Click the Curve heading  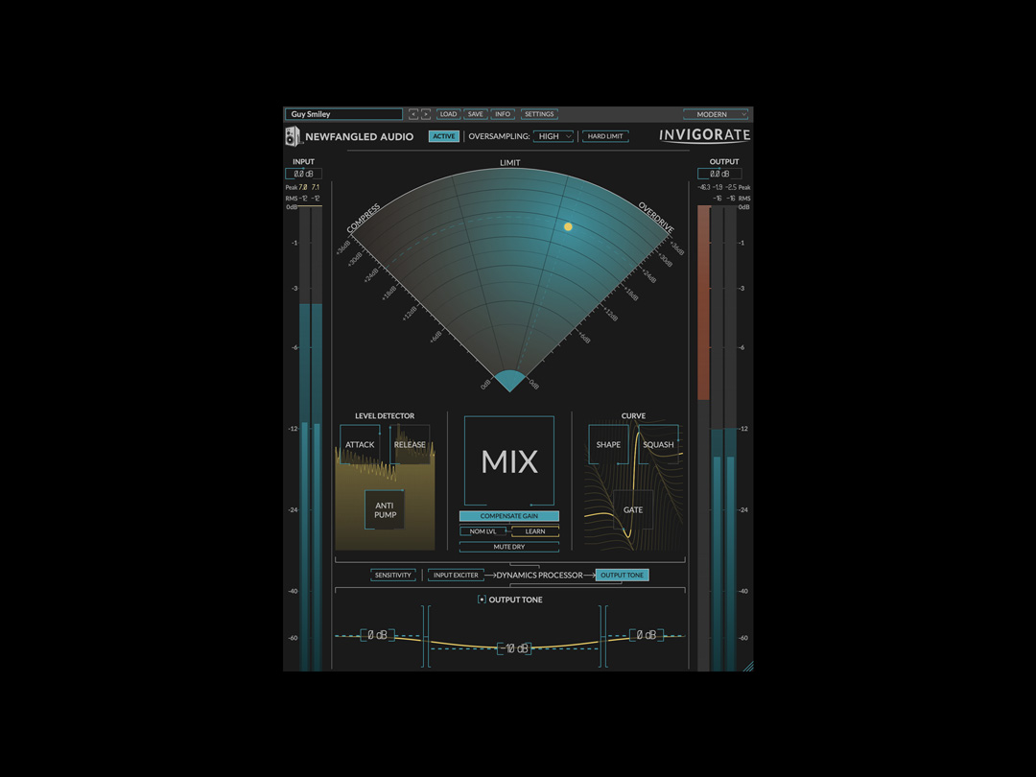(x=633, y=415)
